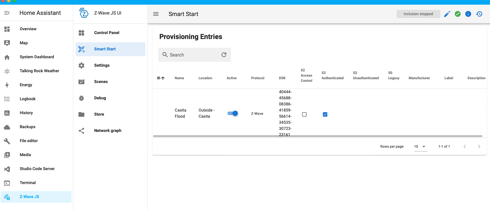Go to previous page of entries
The height and width of the screenshot is (210, 490).
(465, 147)
